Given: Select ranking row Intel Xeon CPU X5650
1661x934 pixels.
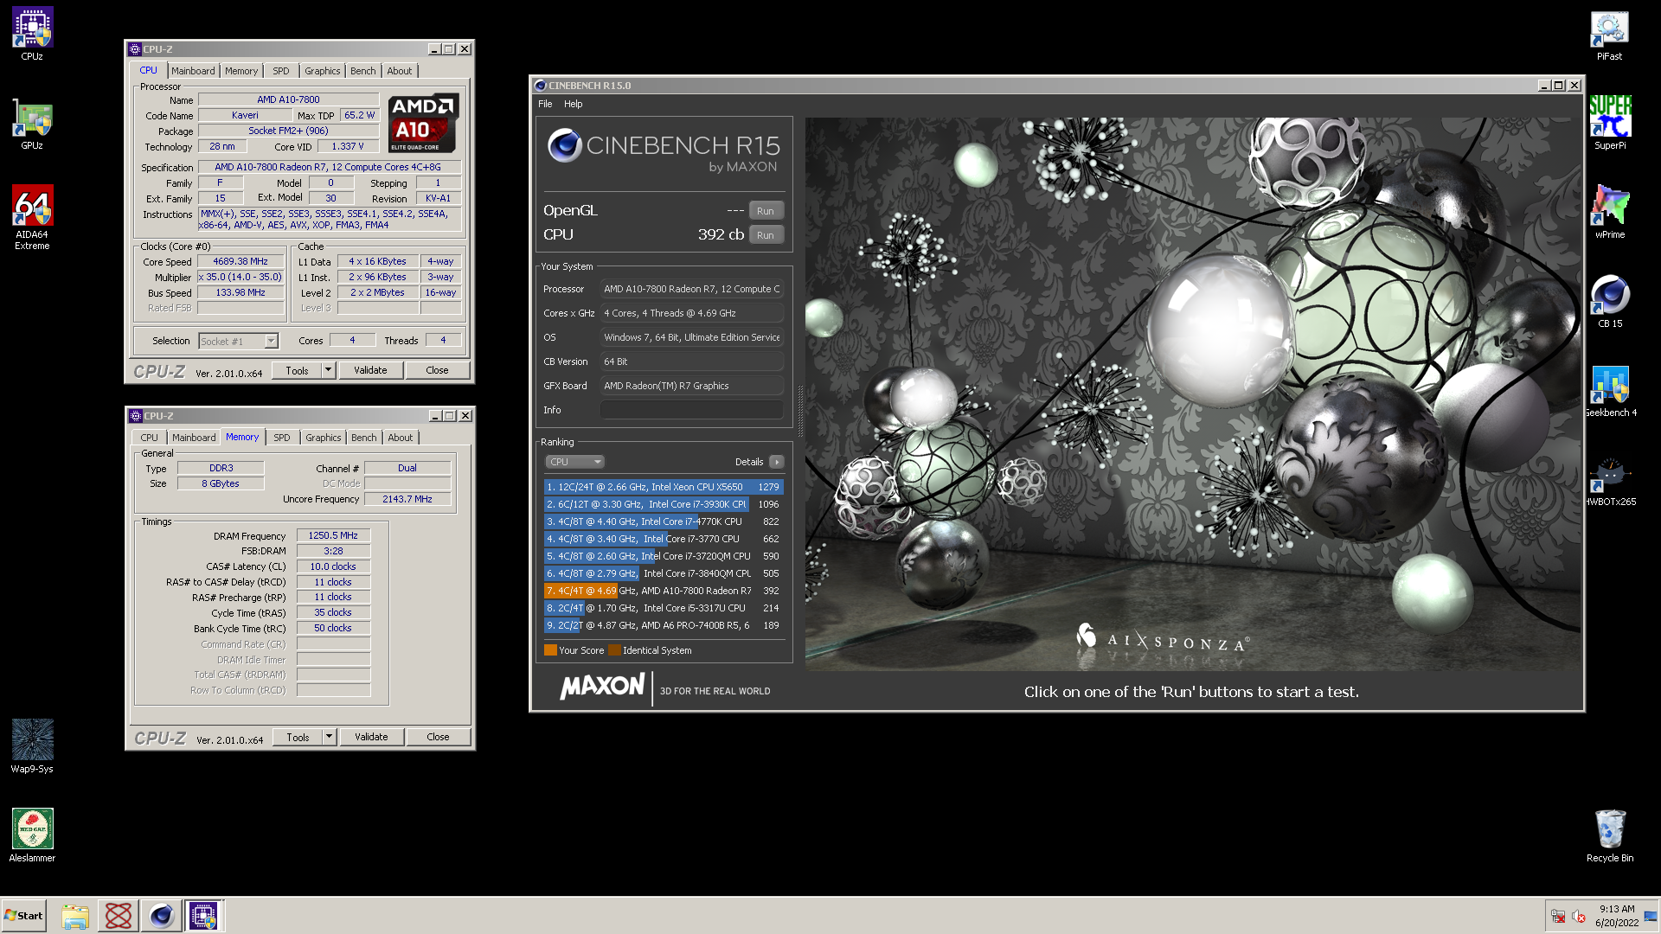Looking at the screenshot, I should click(x=664, y=487).
